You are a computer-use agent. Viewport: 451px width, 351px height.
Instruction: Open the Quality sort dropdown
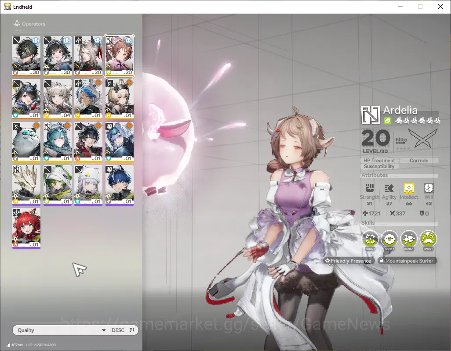coord(61,330)
